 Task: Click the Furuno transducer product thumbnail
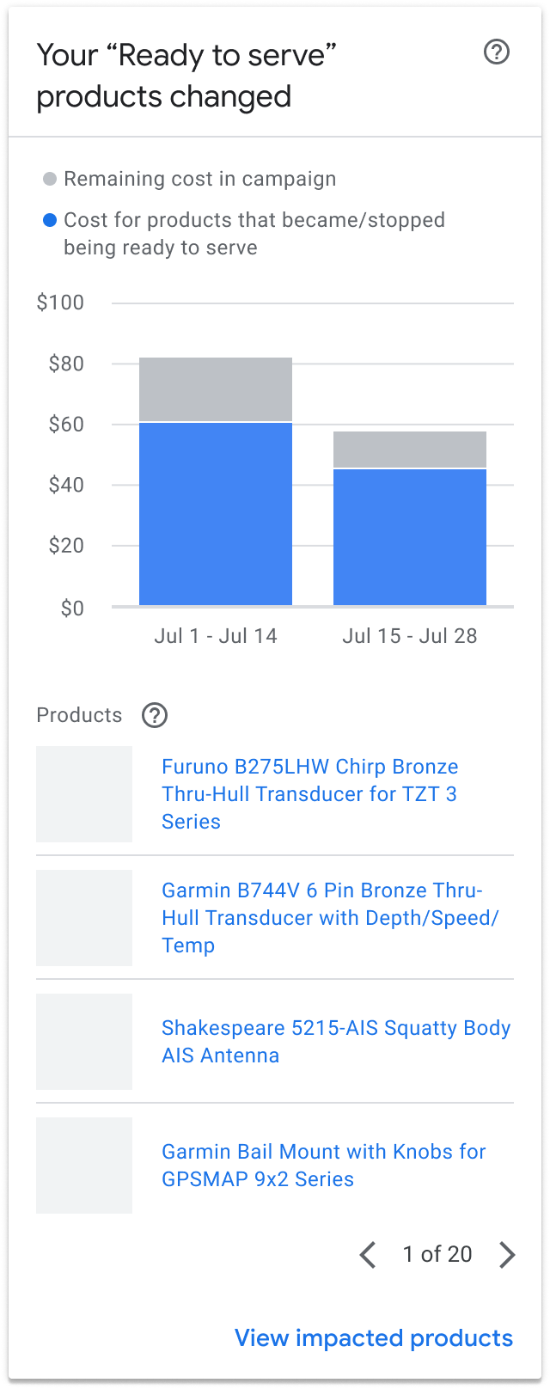pos(84,794)
